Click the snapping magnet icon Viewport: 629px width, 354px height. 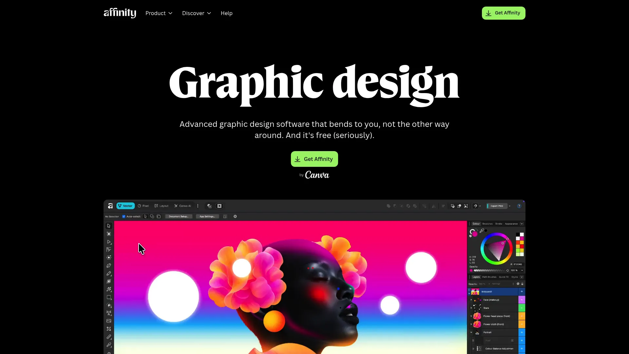(475, 206)
